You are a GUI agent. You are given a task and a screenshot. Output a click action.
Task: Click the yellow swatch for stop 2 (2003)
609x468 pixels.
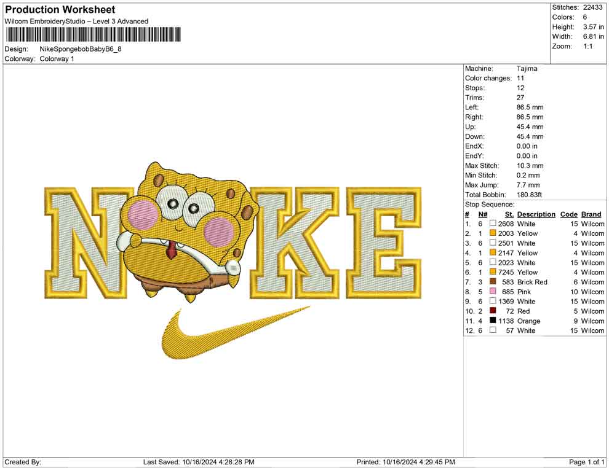493,233
